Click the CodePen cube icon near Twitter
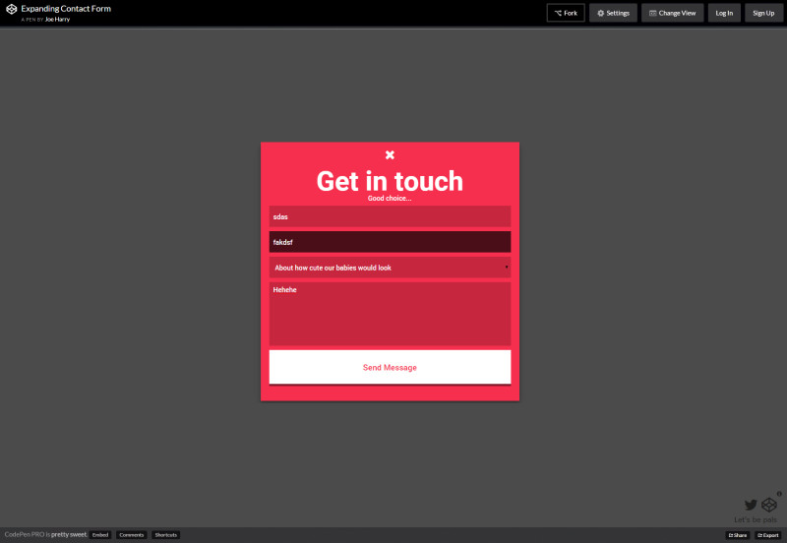This screenshot has width=787, height=543. (x=769, y=505)
